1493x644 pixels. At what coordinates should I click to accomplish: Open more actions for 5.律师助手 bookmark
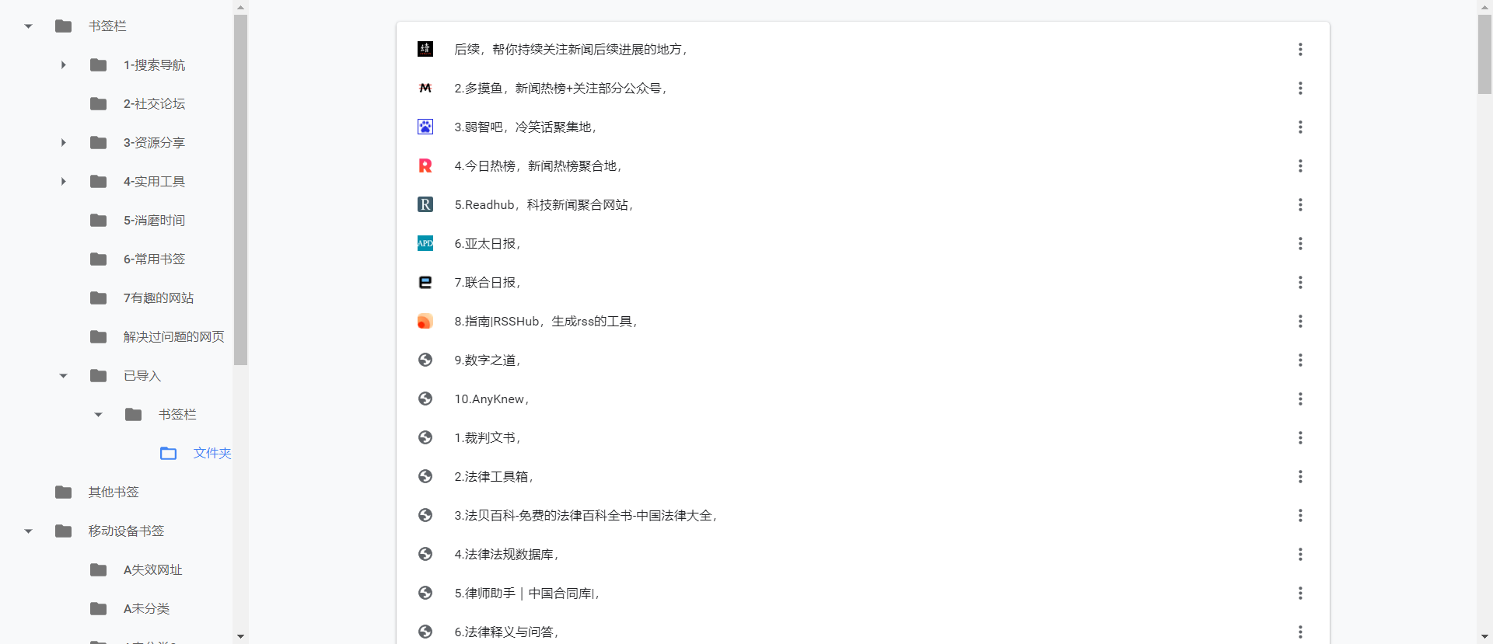coord(1300,593)
